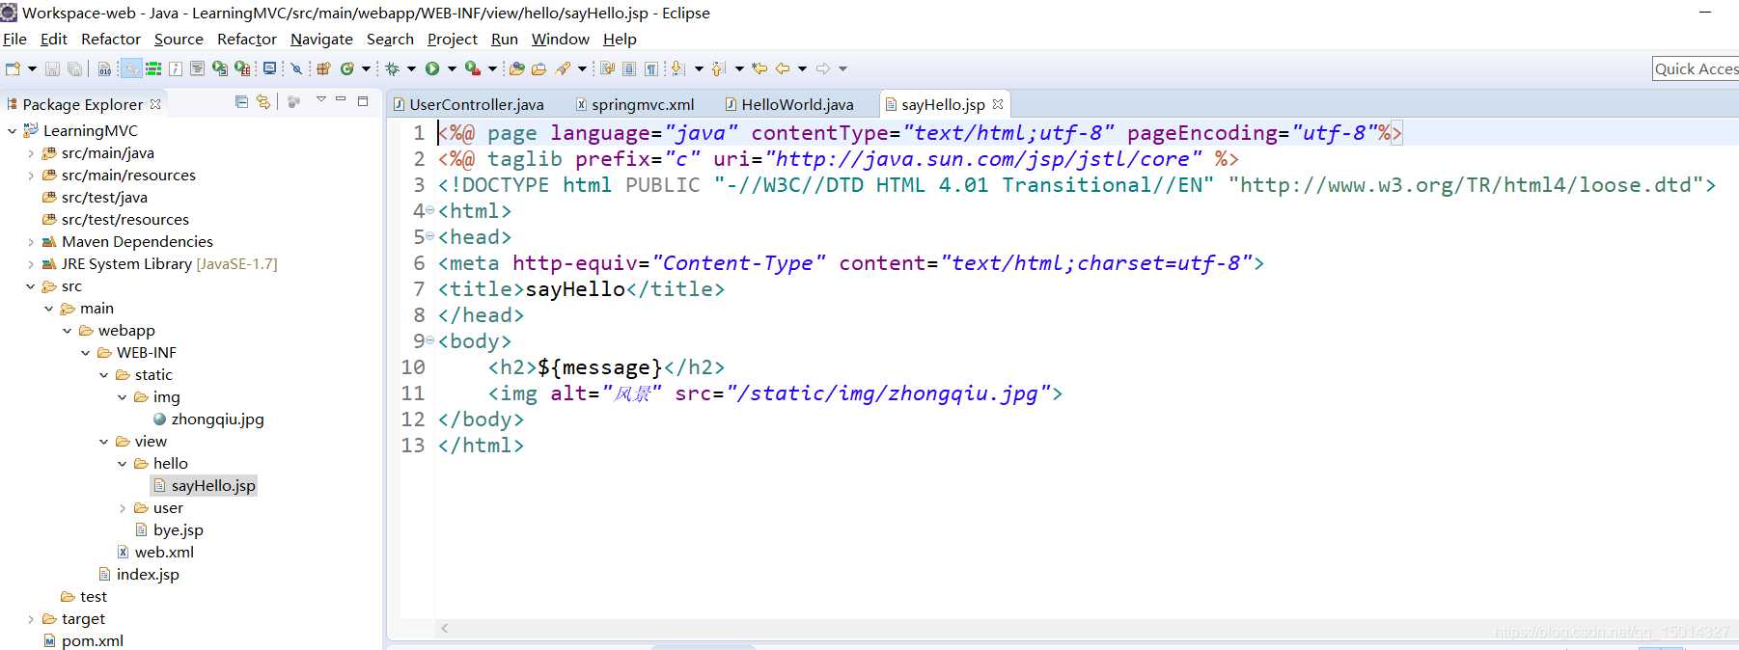
Task: Click the New Java Package icon
Action: [323, 68]
